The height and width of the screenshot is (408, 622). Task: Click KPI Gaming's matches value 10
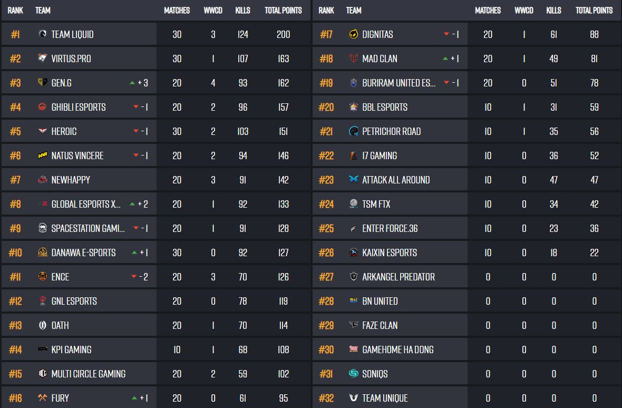coord(177,349)
